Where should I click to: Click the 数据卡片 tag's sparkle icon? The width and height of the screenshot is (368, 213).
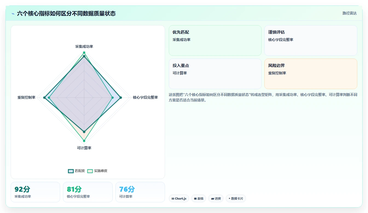[229, 199]
